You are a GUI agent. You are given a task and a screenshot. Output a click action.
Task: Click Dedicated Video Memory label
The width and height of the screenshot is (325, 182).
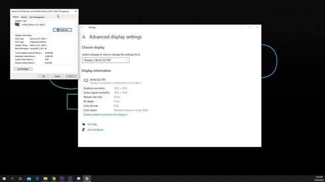tap(25, 56)
